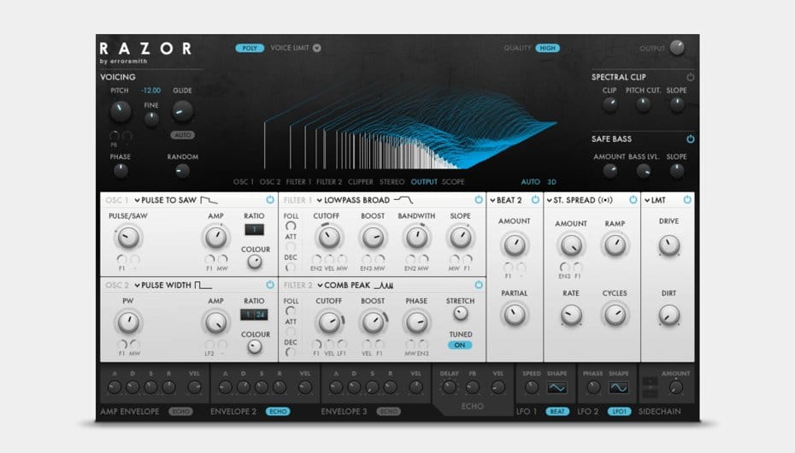
Task: Click LFO 1 sine wave shape icon
Action: click(x=557, y=387)
